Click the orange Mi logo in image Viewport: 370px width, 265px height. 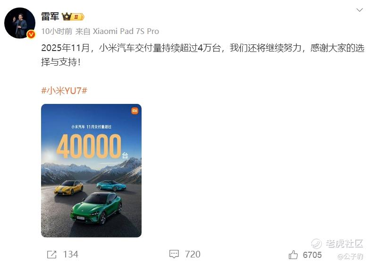pyautogui.click(x=135, y=111)
